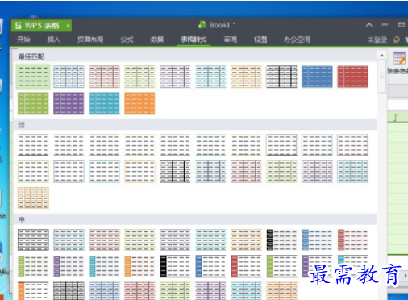This screenshot has height=300, width=408.
Task: Click the icon next to 未登录
Action: (397, 40)
